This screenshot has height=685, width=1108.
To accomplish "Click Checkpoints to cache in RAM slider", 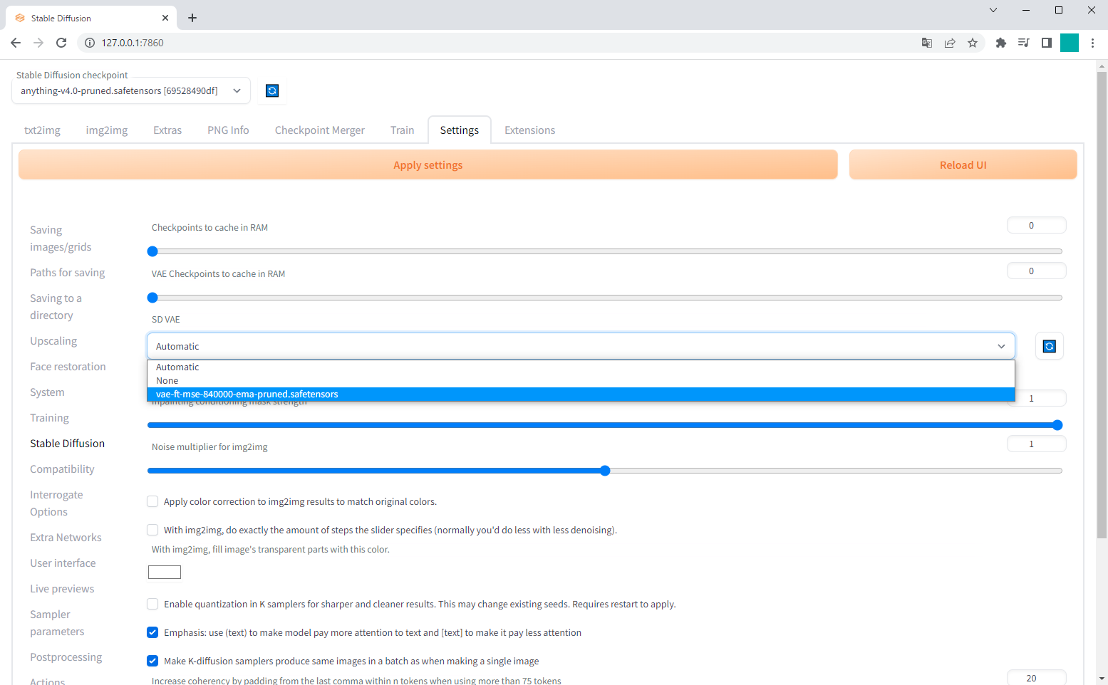I will point(604,251).
